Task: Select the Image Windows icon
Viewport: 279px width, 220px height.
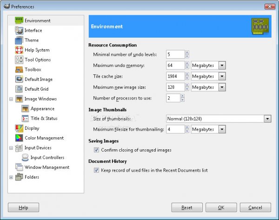Action: 19,99
